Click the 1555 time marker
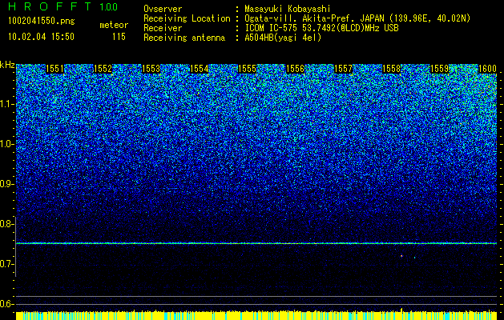Viewport: 504px width, 320px height. tap(247, 69)
